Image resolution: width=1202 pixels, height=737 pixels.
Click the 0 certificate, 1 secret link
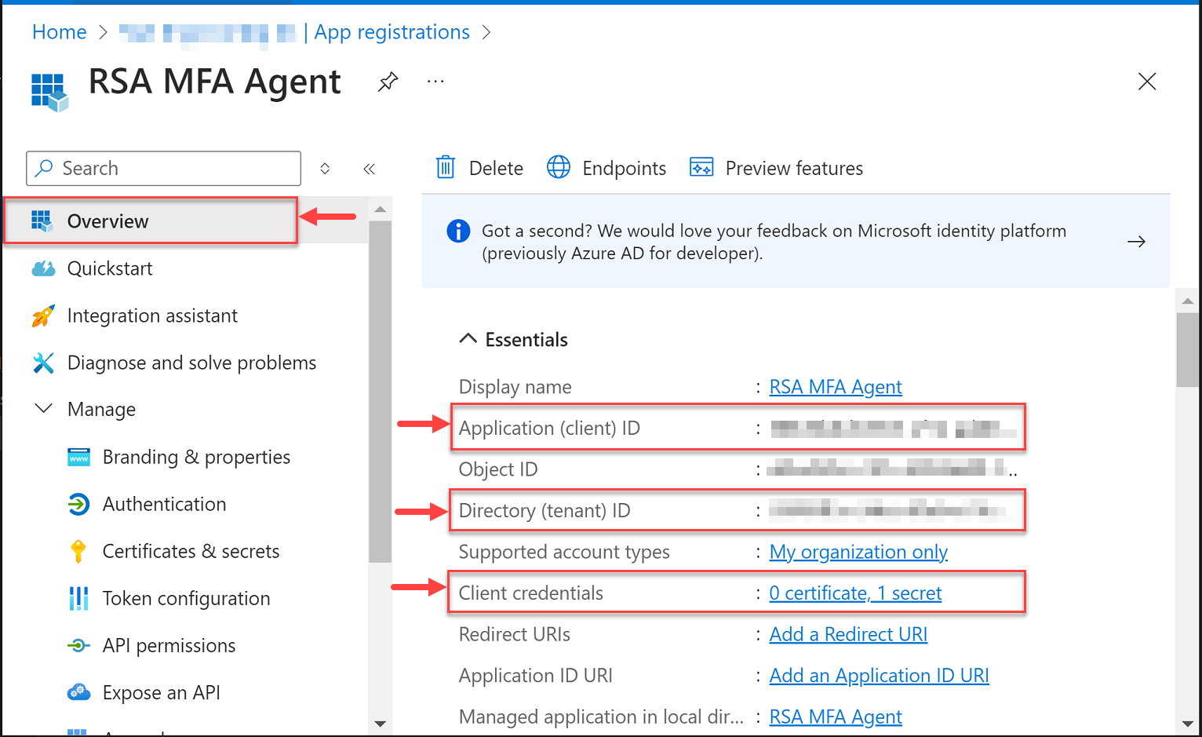point(855,593)
